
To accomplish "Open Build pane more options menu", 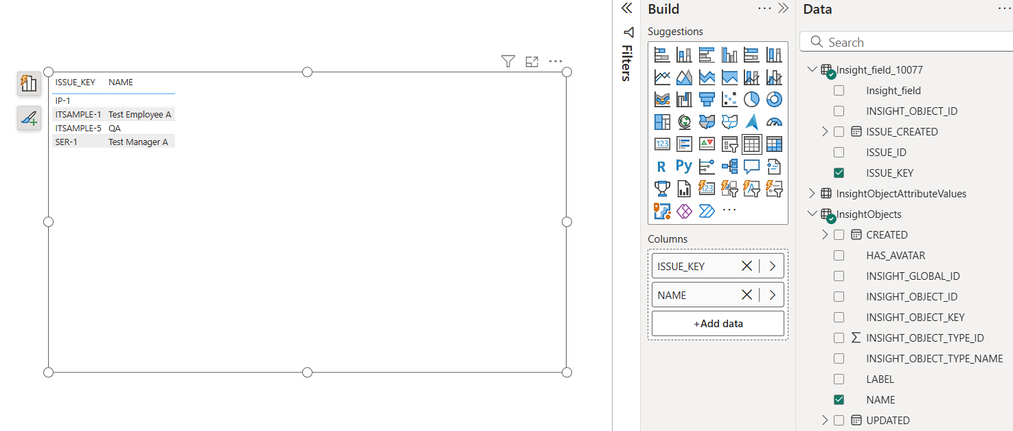I will (x=764, y=9).
